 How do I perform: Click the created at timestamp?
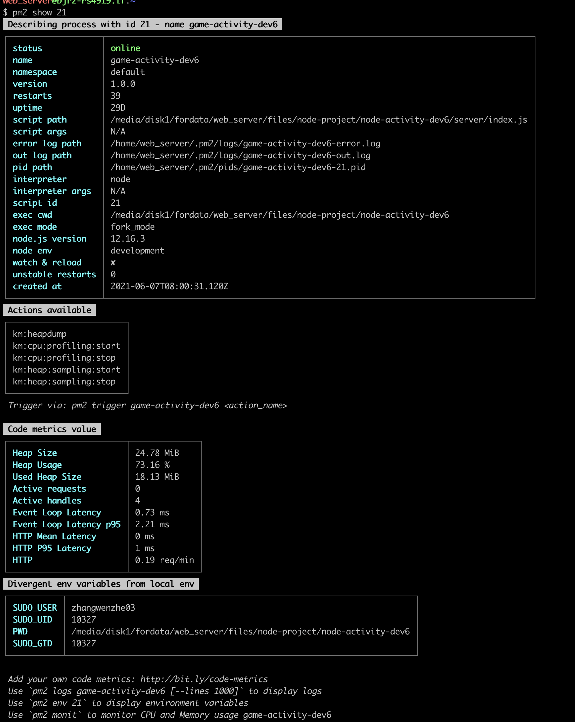[169, 286]
